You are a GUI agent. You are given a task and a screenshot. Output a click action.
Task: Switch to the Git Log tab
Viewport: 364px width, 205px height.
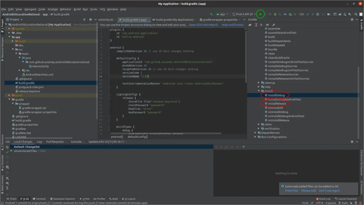tap(39, 142)
